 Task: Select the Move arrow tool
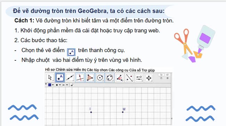click(50, 78)
